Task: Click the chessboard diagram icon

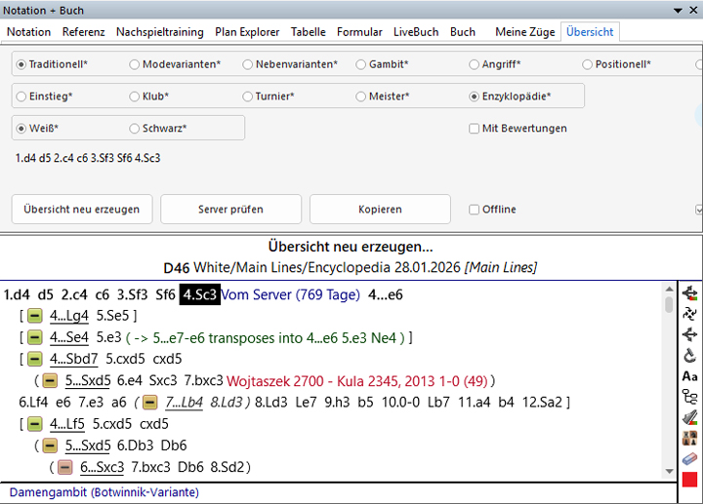Action: tap(689, 438)
